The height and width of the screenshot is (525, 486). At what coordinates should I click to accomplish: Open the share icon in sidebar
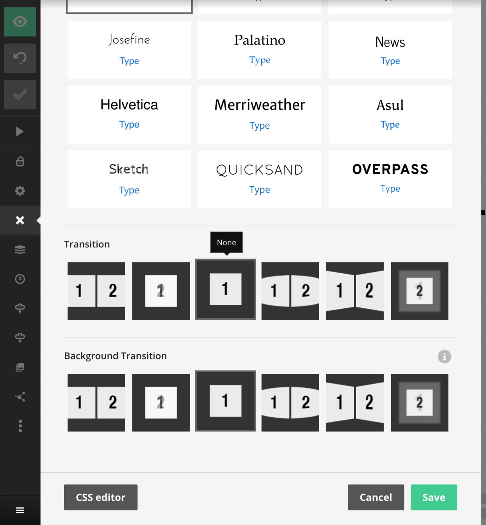tap(20, 397)
